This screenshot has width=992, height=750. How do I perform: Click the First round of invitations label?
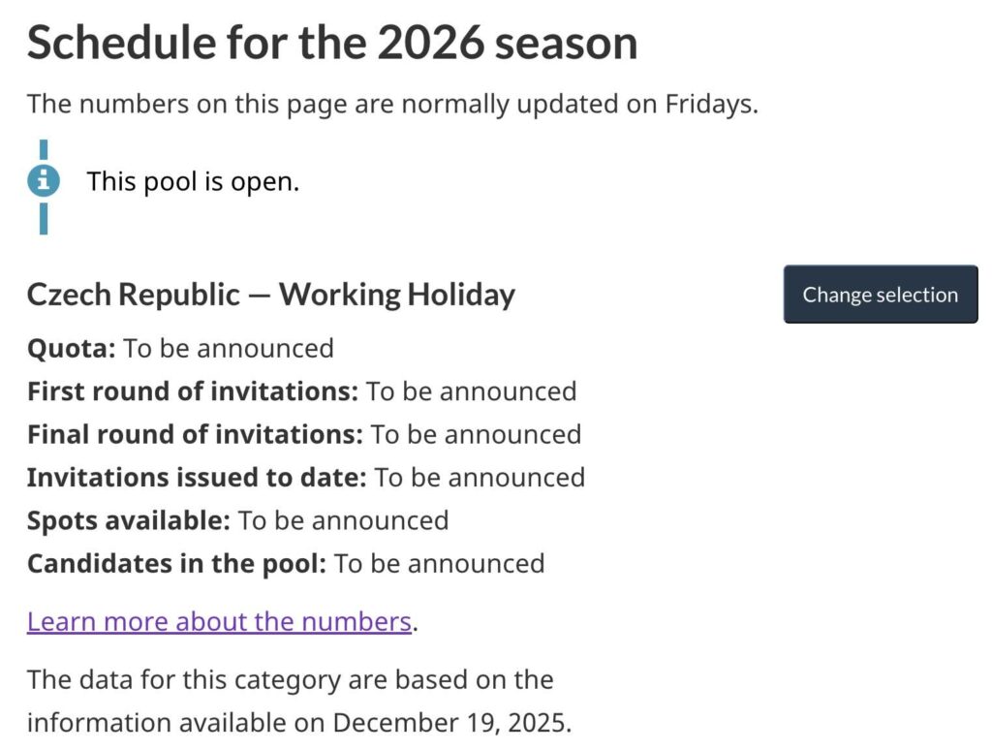coord(193,391)
